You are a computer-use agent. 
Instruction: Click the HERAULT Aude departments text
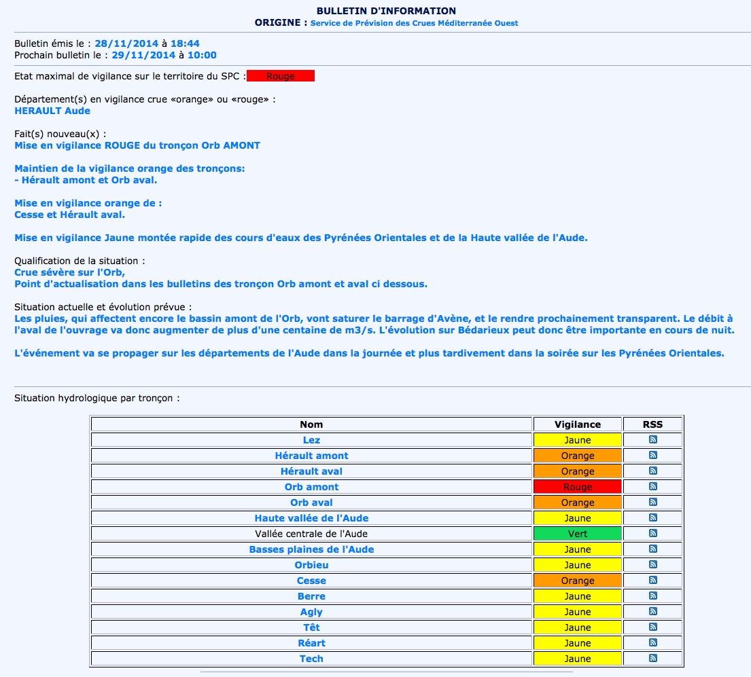point(52,111)
